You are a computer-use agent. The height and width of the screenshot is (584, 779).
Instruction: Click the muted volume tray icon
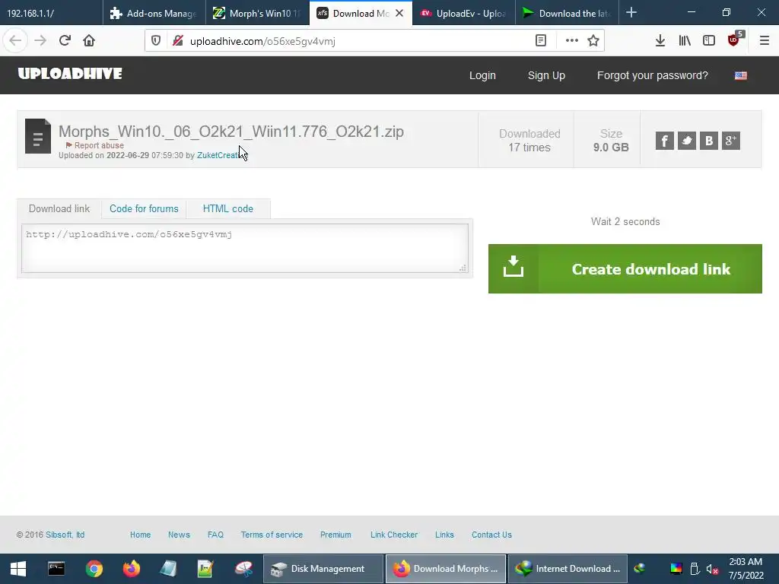pos(712,569)
